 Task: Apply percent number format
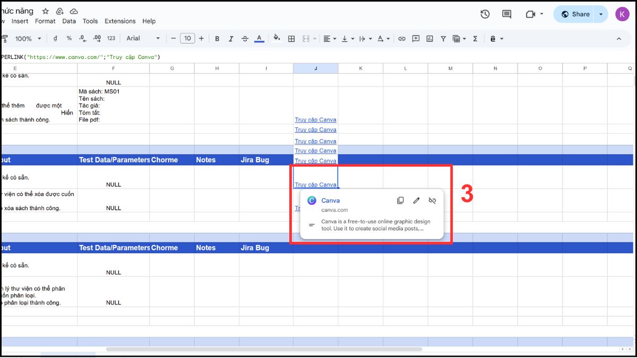(68, 38)
